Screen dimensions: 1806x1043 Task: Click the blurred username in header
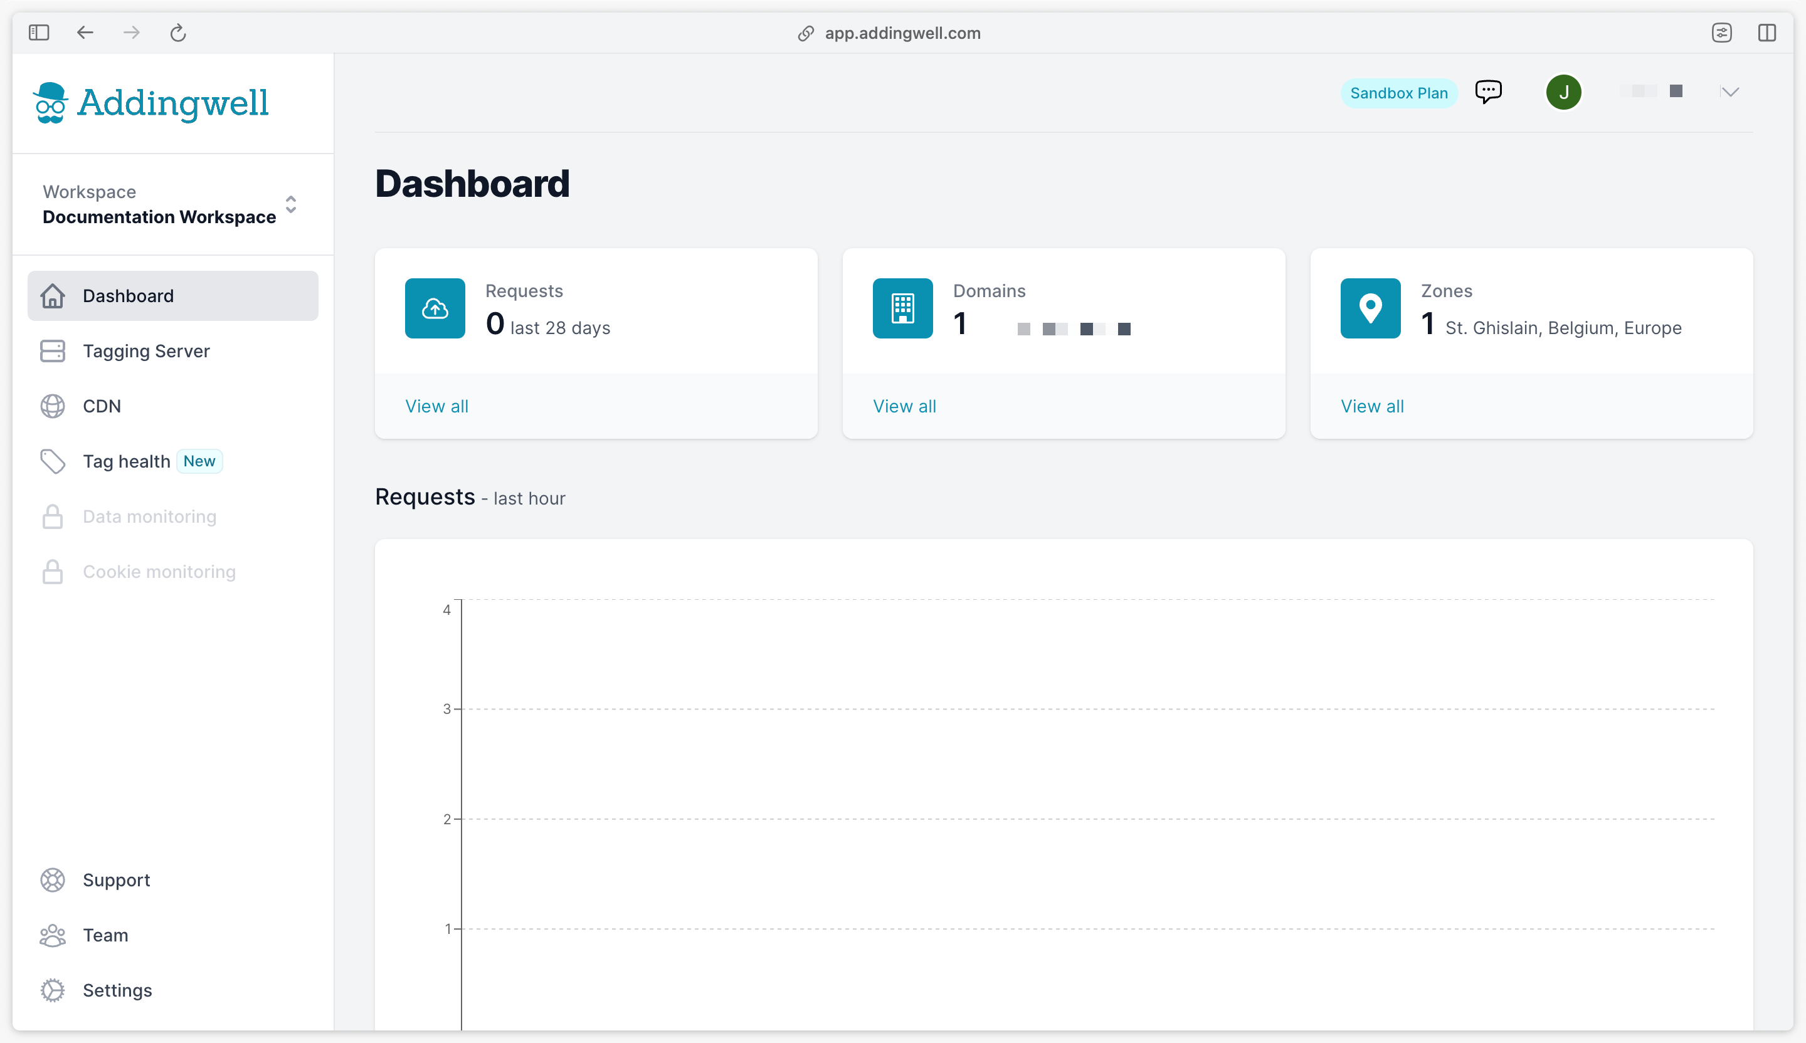click(x=1652, y=91)
